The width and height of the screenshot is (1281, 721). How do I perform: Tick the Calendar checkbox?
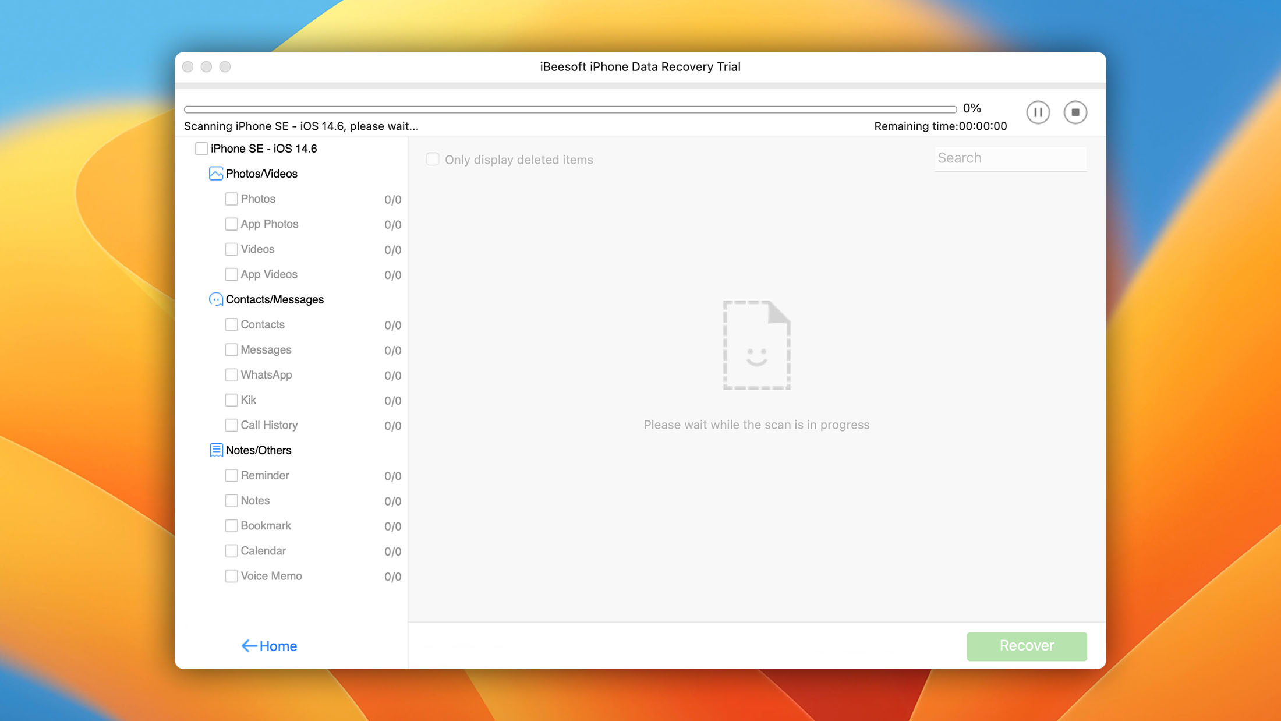point(231,551)
